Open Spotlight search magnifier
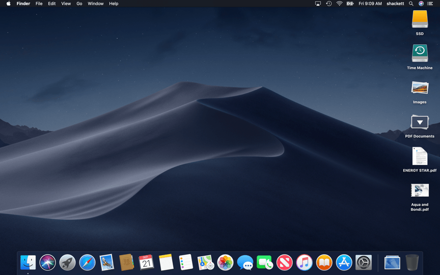 411,4
